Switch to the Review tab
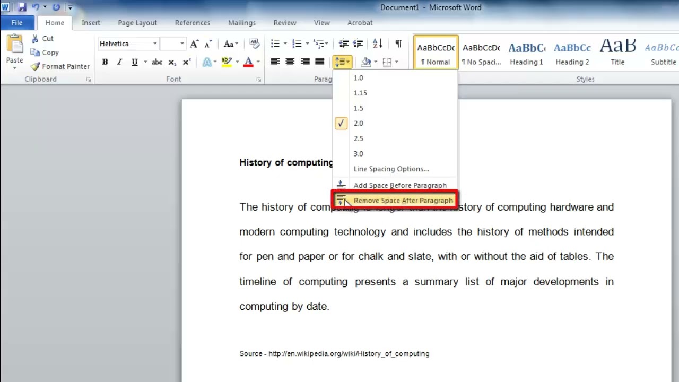 coord(285,23)
